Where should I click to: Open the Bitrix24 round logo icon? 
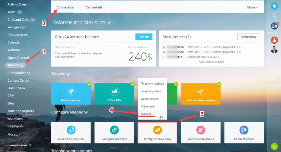pos(274,26)
